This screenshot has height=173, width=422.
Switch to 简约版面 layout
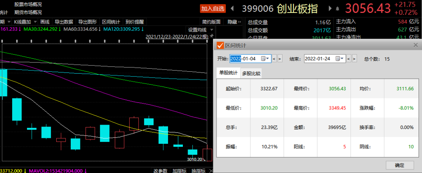[211, 22]
